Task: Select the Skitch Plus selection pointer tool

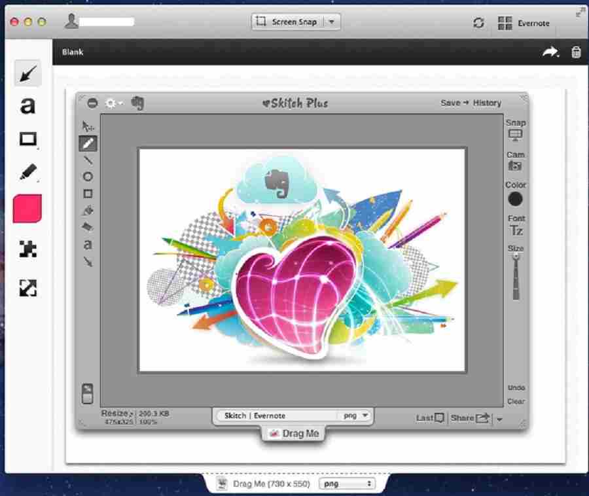Action: coord(88,126)
